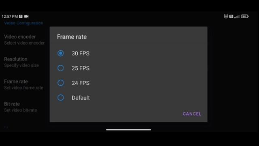This screenshot has width=259, height=146.
Task: Select the Default frame rate radio button
Action: point(61,98)
